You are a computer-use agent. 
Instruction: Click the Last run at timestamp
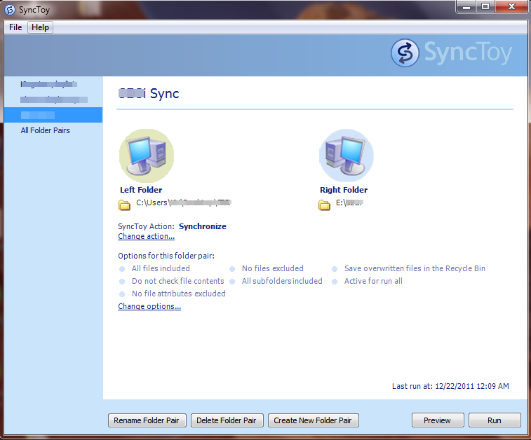click(450, 386)
